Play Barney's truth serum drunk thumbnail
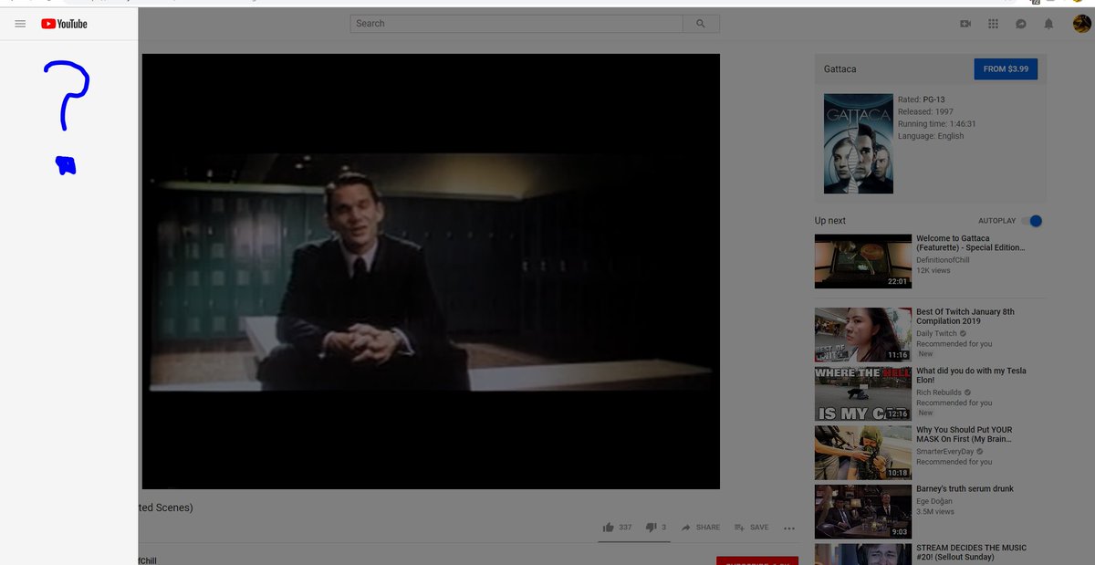 [x=863, y=511]
